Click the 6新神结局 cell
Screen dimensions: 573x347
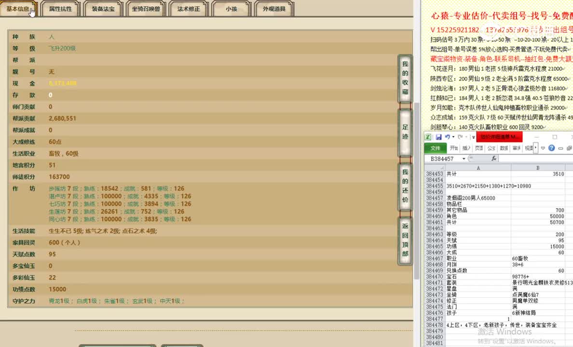[x=538, y=313]
